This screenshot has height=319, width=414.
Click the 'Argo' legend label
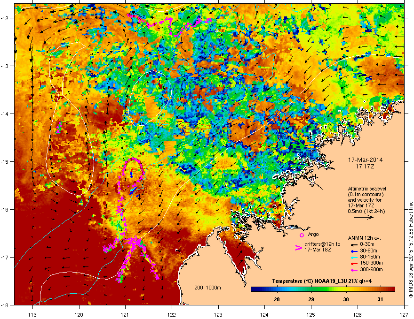313,234
